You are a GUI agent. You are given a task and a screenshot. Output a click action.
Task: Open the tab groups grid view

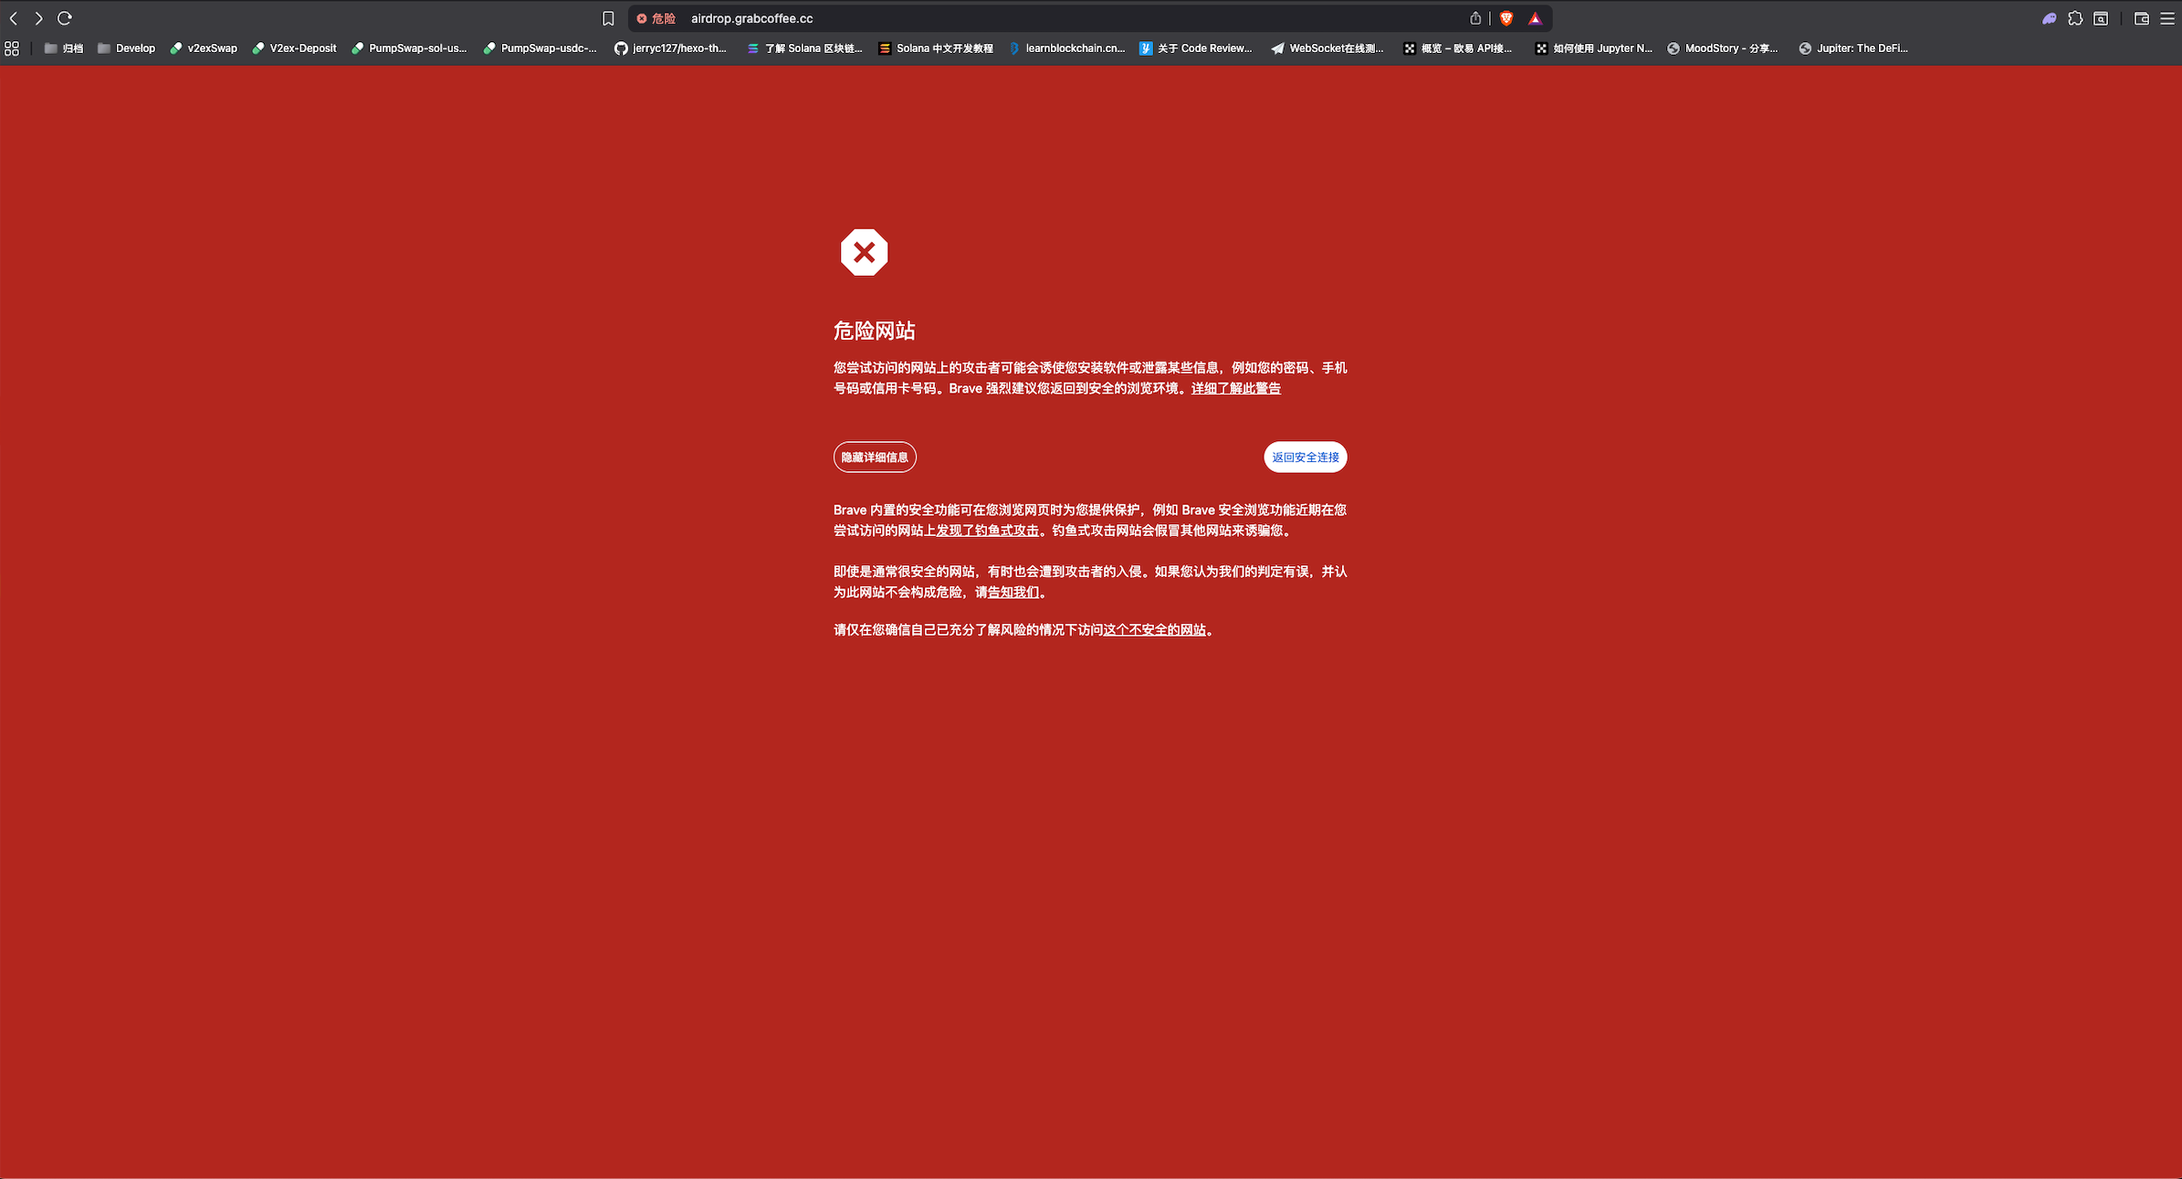pyautogui.click(x=12, y=47)
